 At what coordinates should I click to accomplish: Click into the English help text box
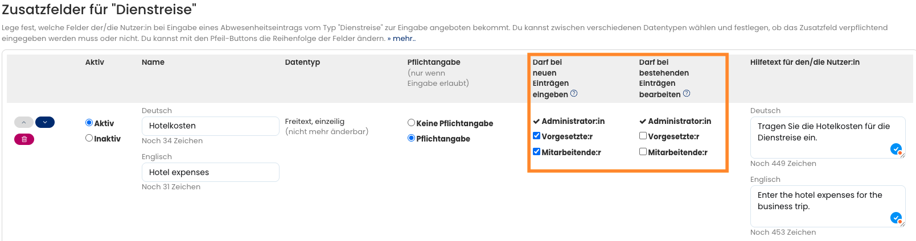[x=820, y=206]
